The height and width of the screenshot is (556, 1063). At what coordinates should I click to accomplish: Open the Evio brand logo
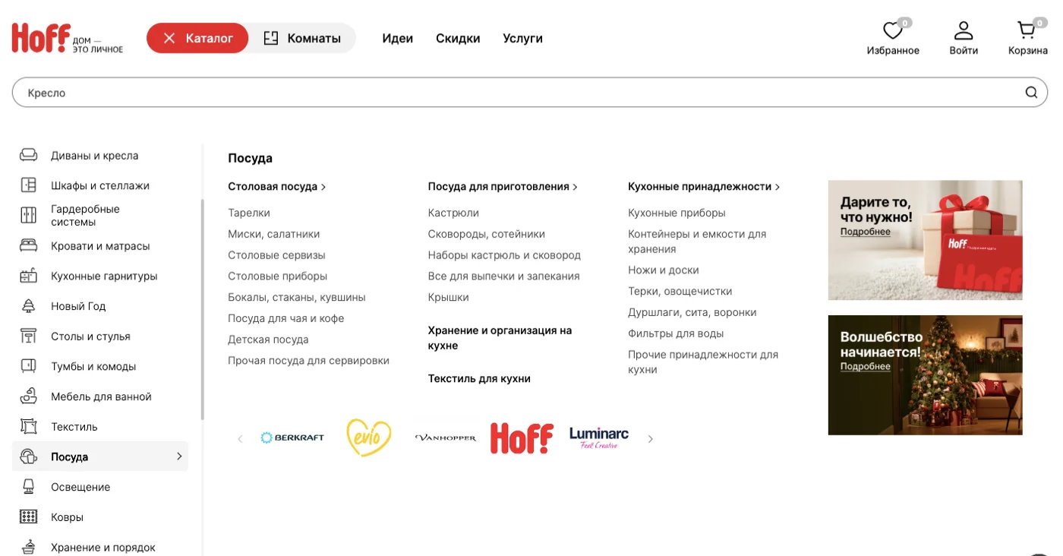click(x=368, y=438)
